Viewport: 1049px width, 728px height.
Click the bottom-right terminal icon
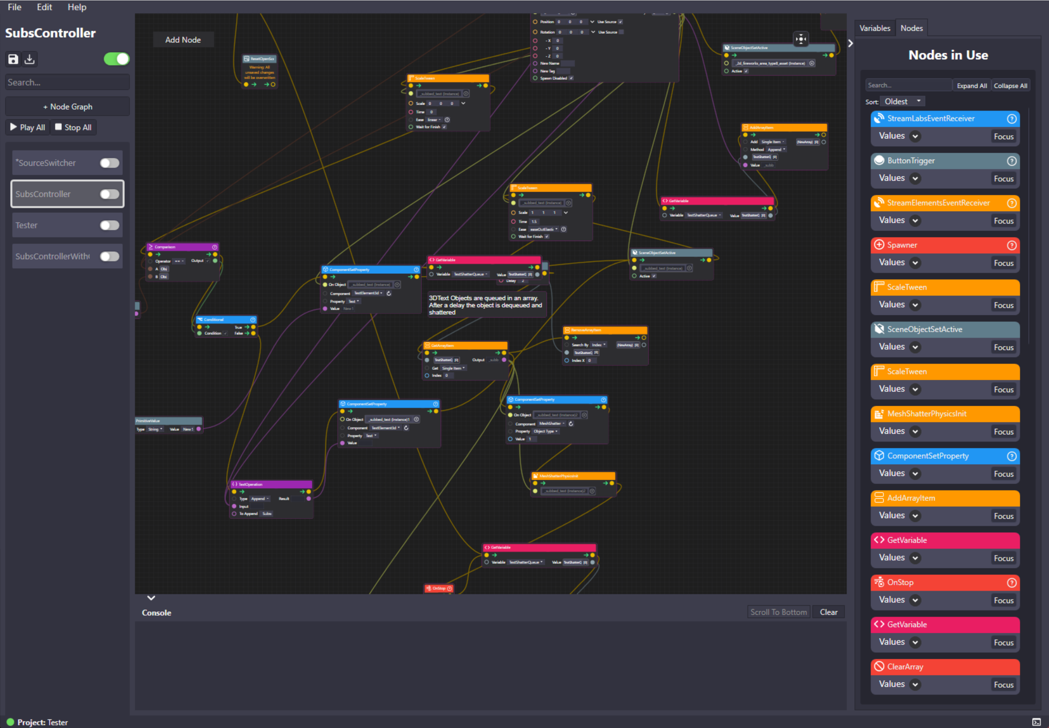(x=1036, y=722)
